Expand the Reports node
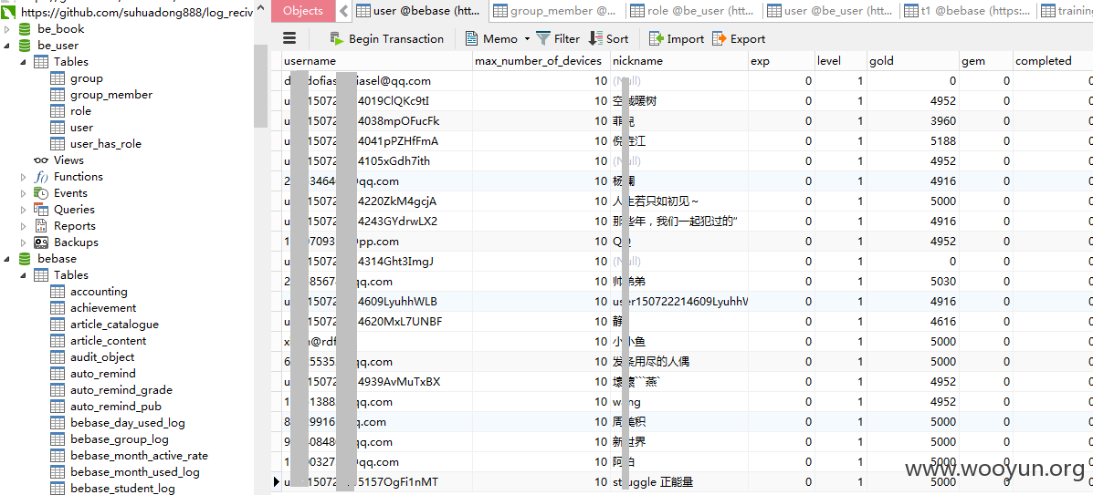The height and width of the screenshot is (495, 1093). point(24,225)
